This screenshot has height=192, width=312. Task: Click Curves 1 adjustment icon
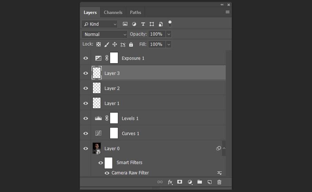pyautogui.click(x=98, y=133)
